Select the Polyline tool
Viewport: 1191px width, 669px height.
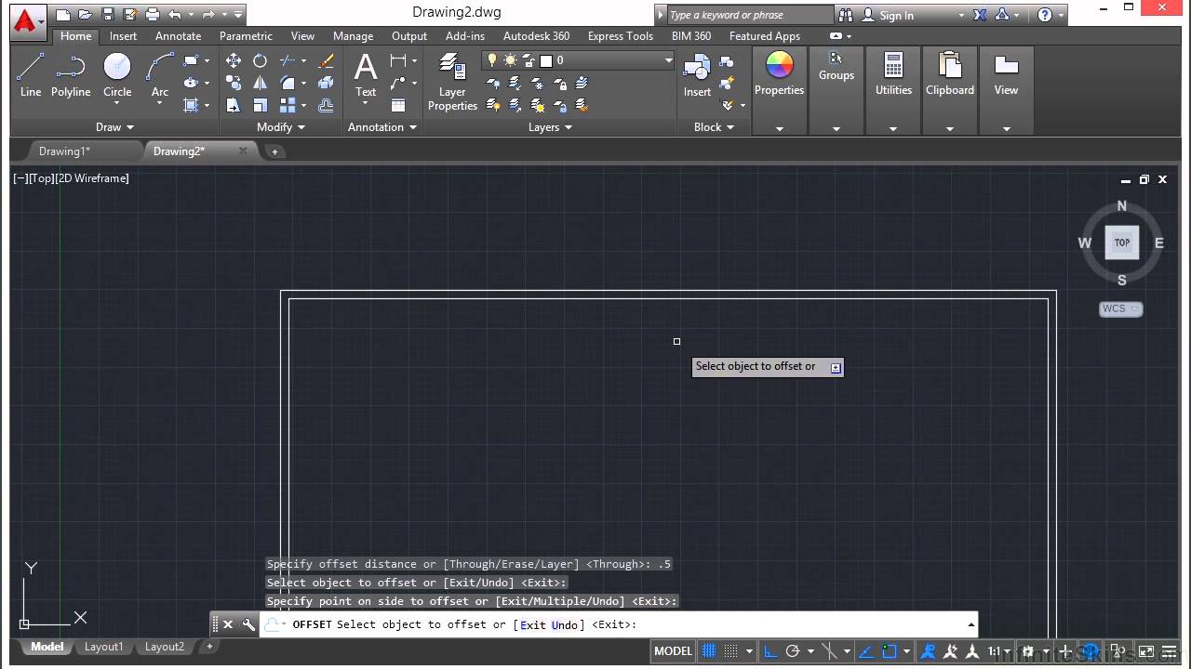71,74
